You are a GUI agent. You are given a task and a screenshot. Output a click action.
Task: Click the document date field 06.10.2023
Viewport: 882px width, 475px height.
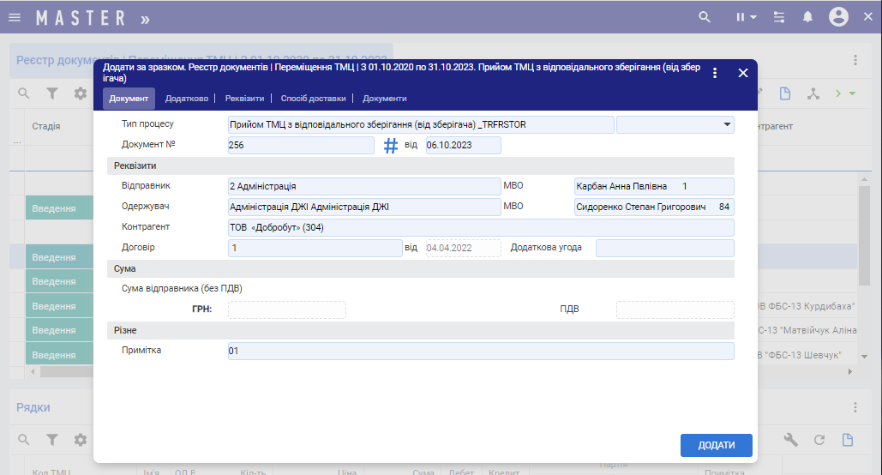[463, 146]
